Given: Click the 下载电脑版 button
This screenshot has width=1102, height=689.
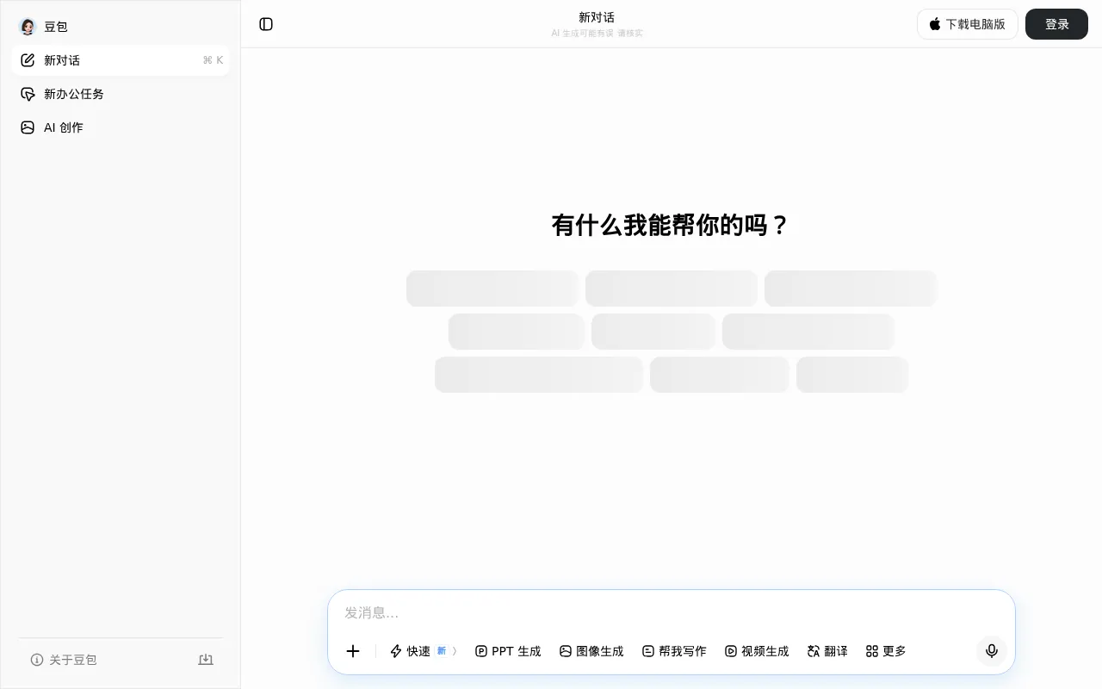Looking at the screenshot, I should (968, 24).
